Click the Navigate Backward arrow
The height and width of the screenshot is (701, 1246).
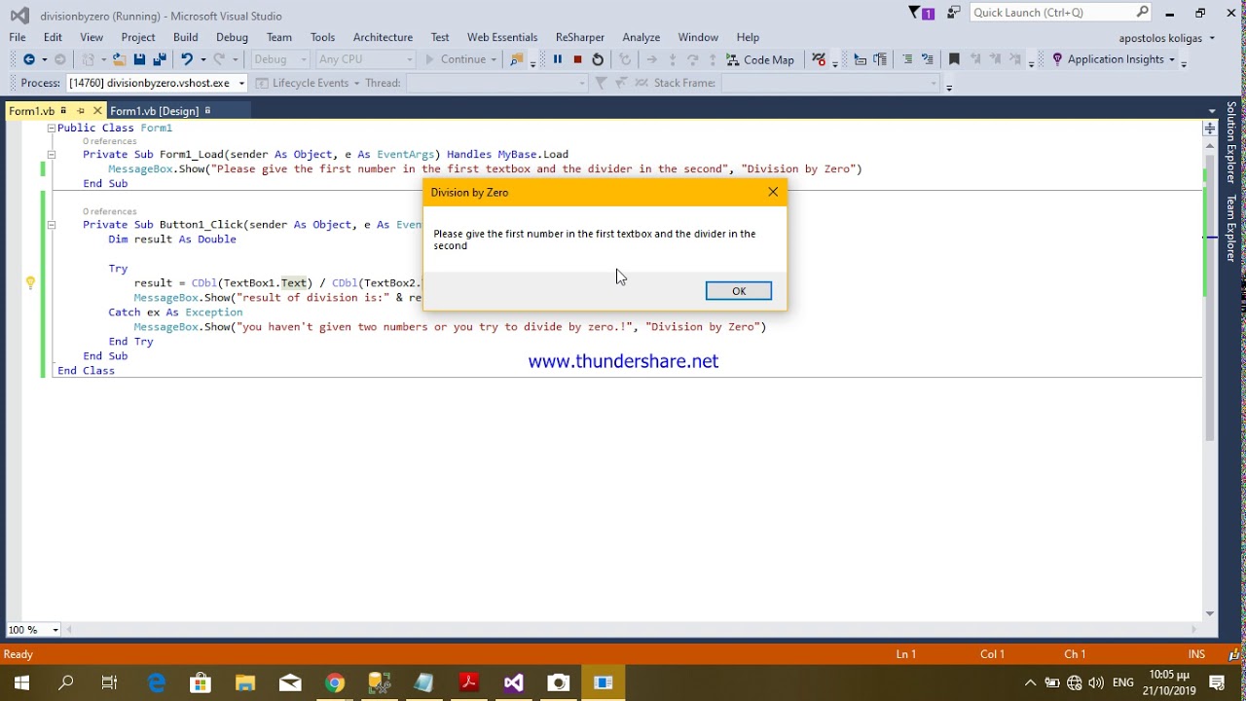28,59
